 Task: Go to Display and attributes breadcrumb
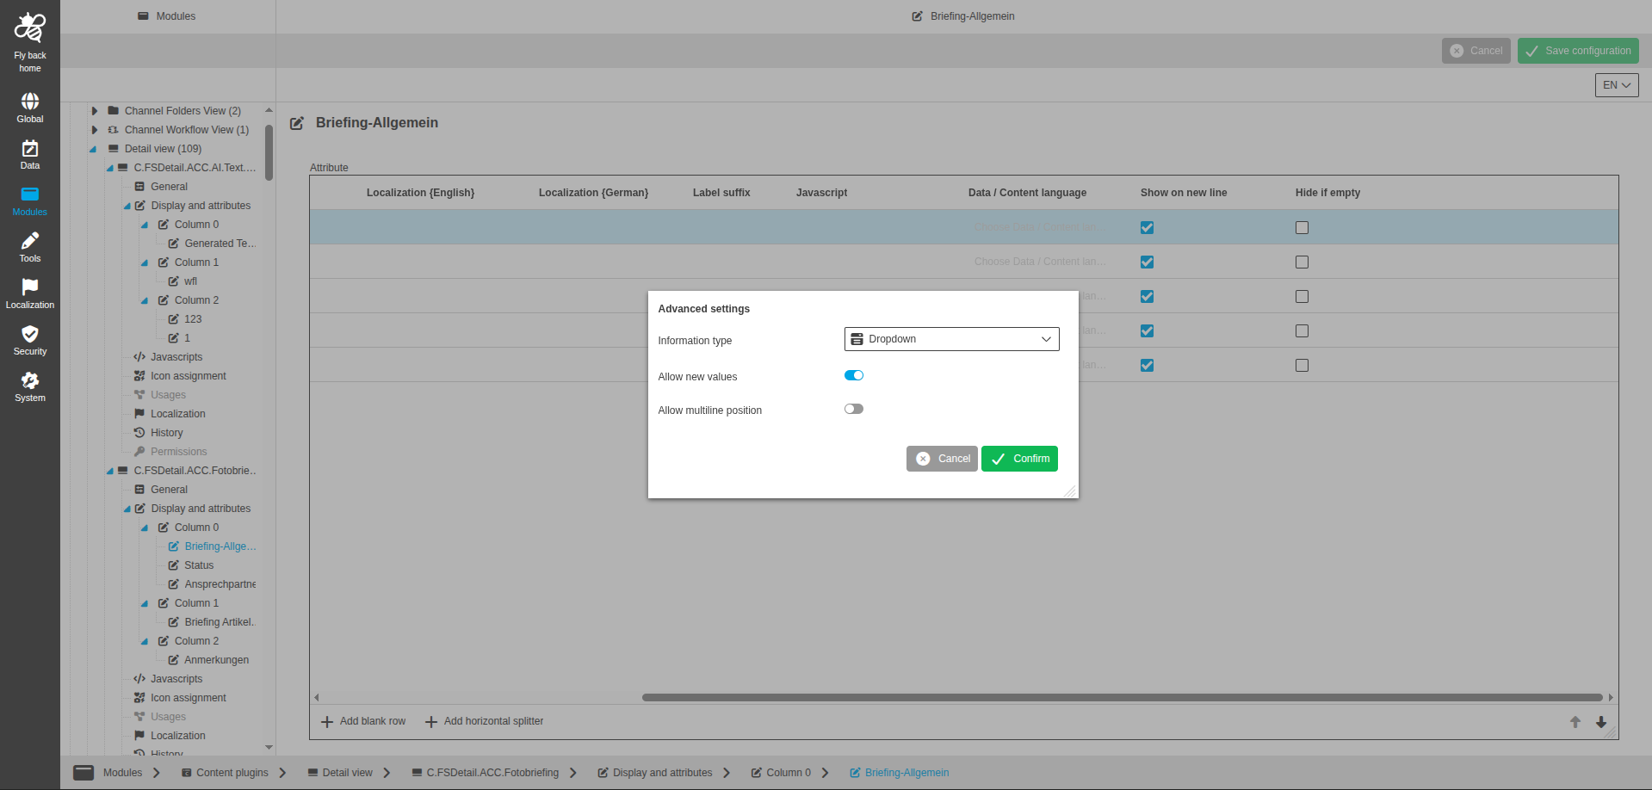(x=655, y=773)
